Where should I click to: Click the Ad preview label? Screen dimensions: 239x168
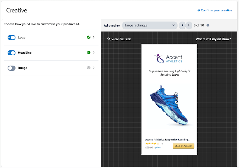(x=112, y=25)
